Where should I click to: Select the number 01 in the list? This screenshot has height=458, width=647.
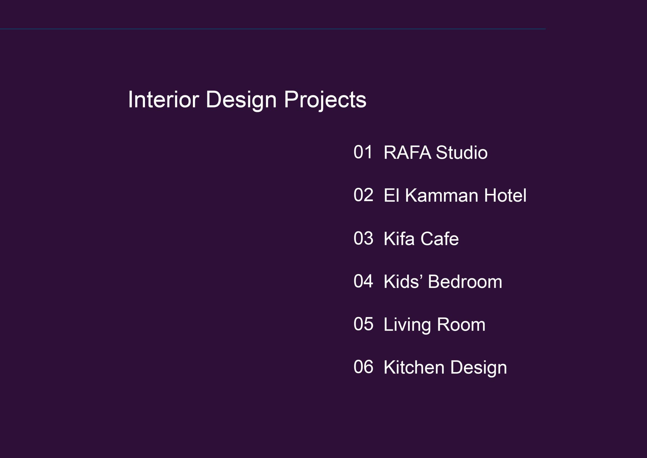pos(363,152)
